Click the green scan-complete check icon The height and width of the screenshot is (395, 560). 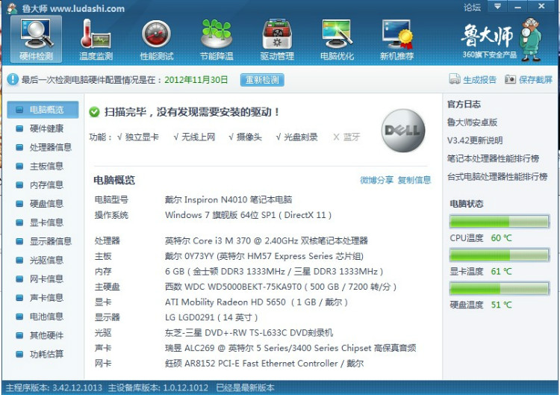[x=94, y=112]
